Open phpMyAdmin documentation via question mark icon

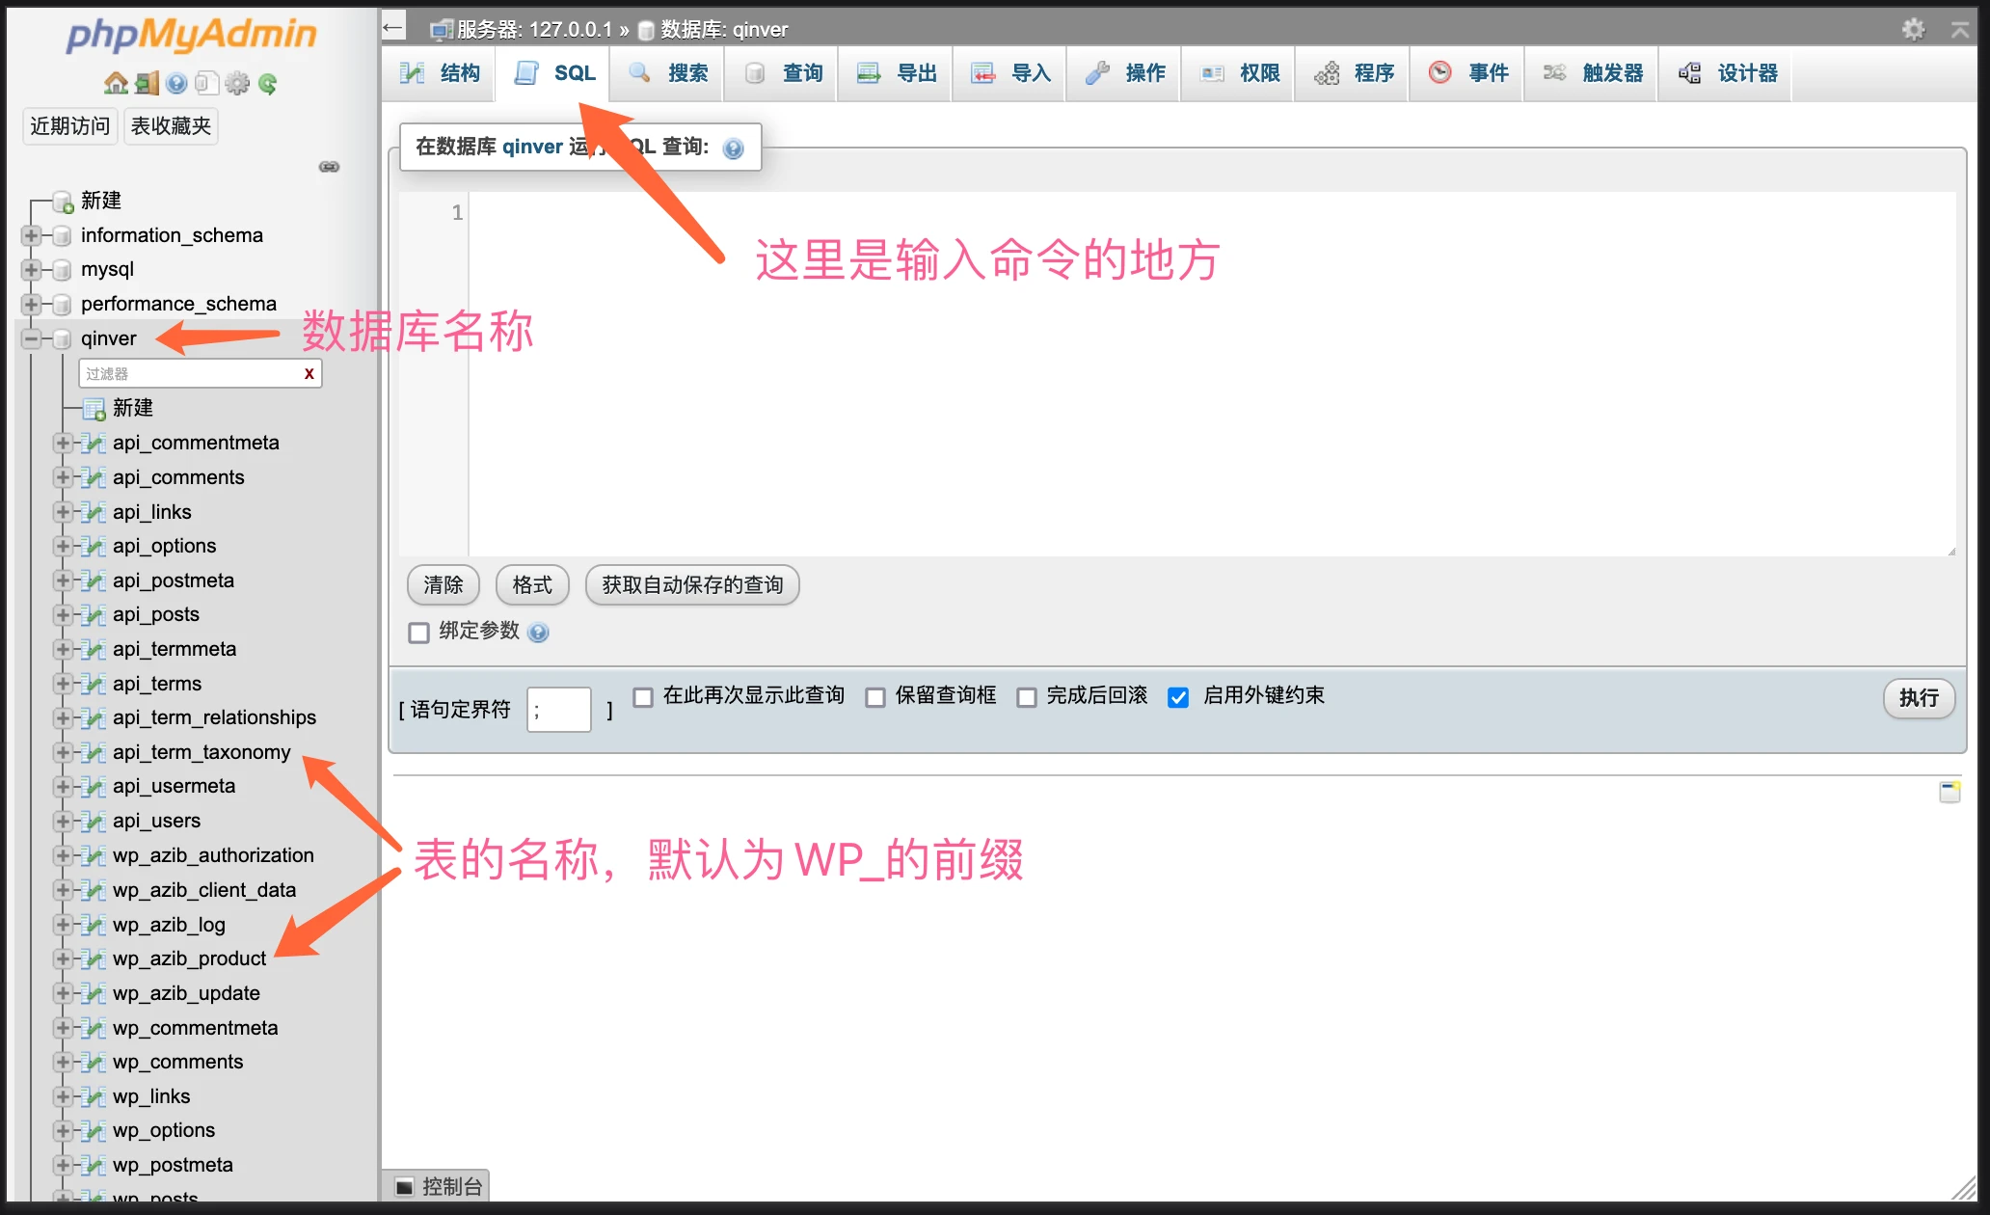coord(175,83)
